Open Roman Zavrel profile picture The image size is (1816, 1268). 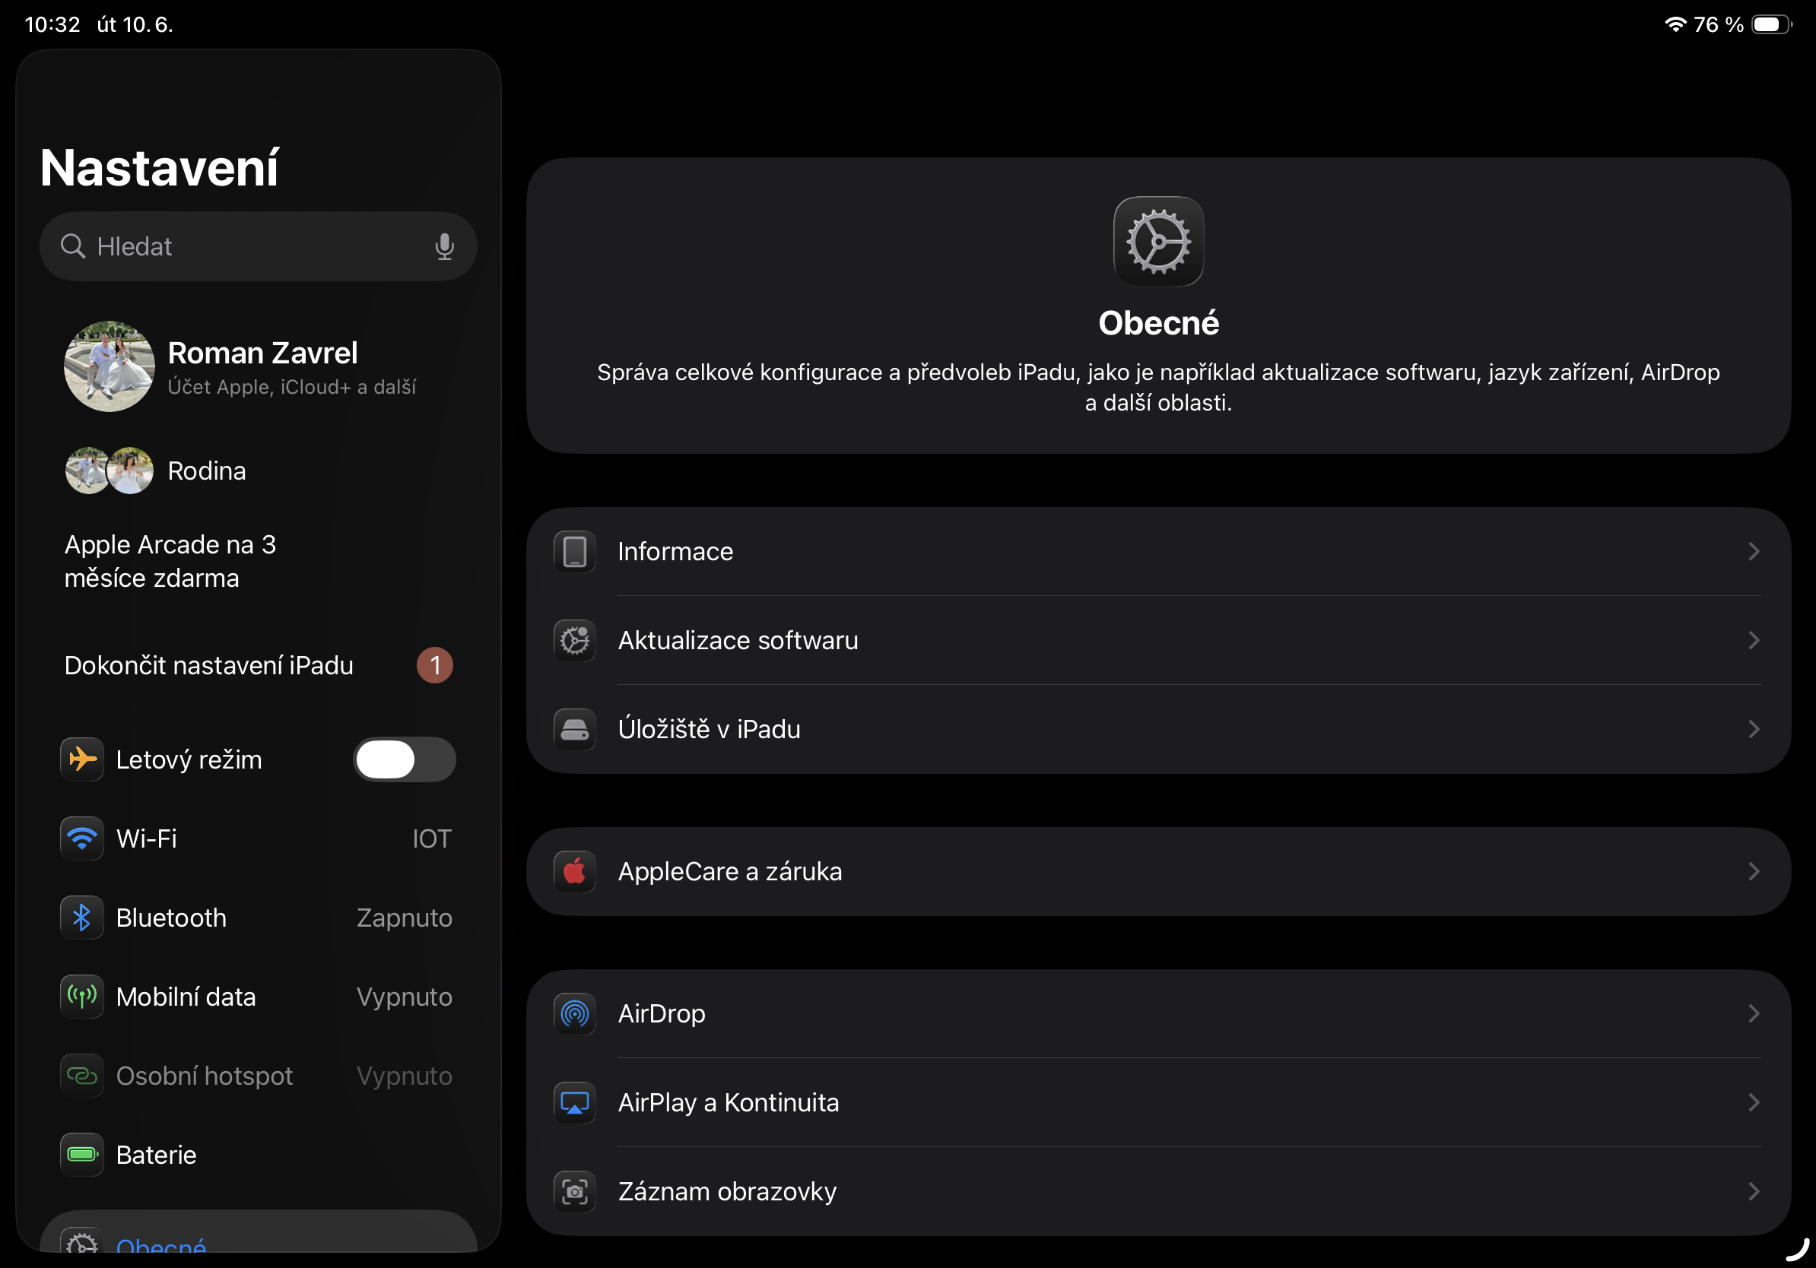(x=110, y=366)
